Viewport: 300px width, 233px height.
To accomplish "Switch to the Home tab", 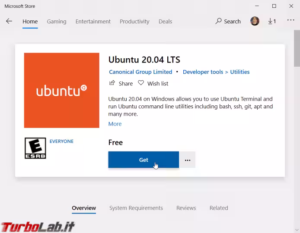I will [x=30, y=22].
